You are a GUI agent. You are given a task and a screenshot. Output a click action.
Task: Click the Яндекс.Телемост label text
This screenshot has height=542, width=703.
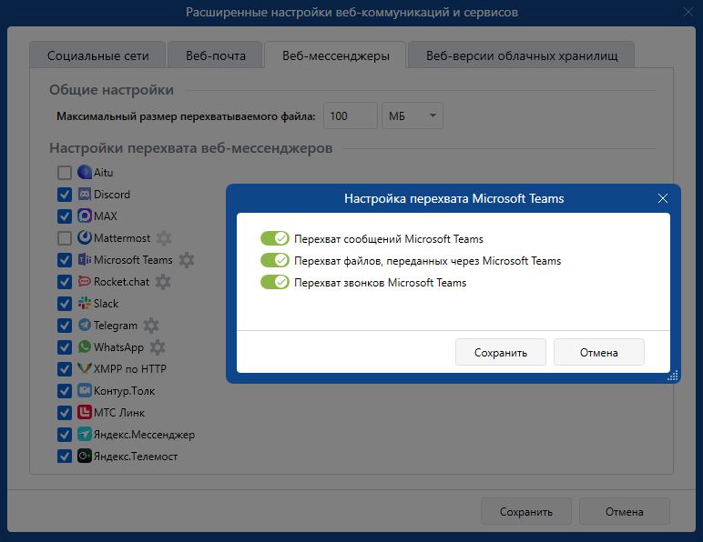136,457
